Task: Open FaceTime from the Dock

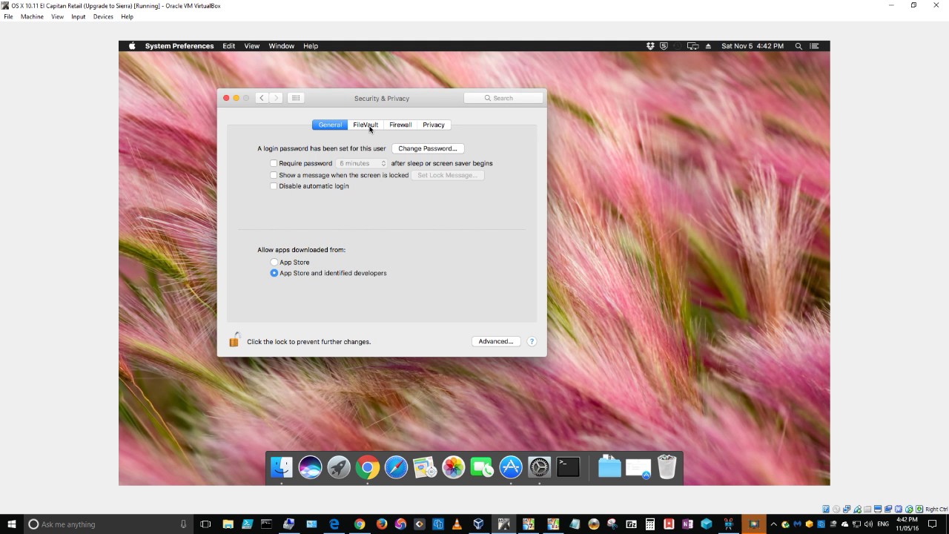Action: (482, 467)
